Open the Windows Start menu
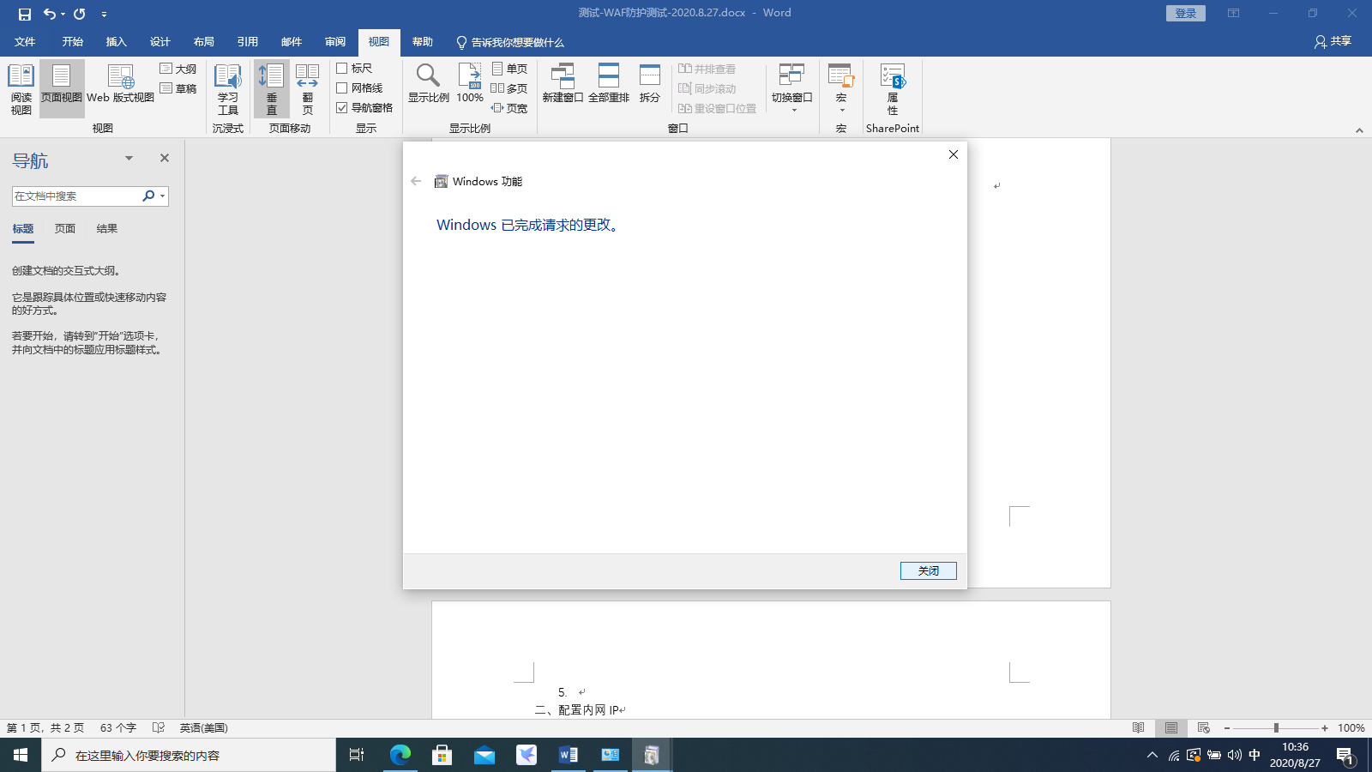1372x772 pixels. [x=21, y=756]
